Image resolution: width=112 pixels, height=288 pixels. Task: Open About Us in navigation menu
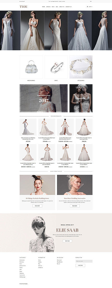pyautogui.click(x=62, y=7)
